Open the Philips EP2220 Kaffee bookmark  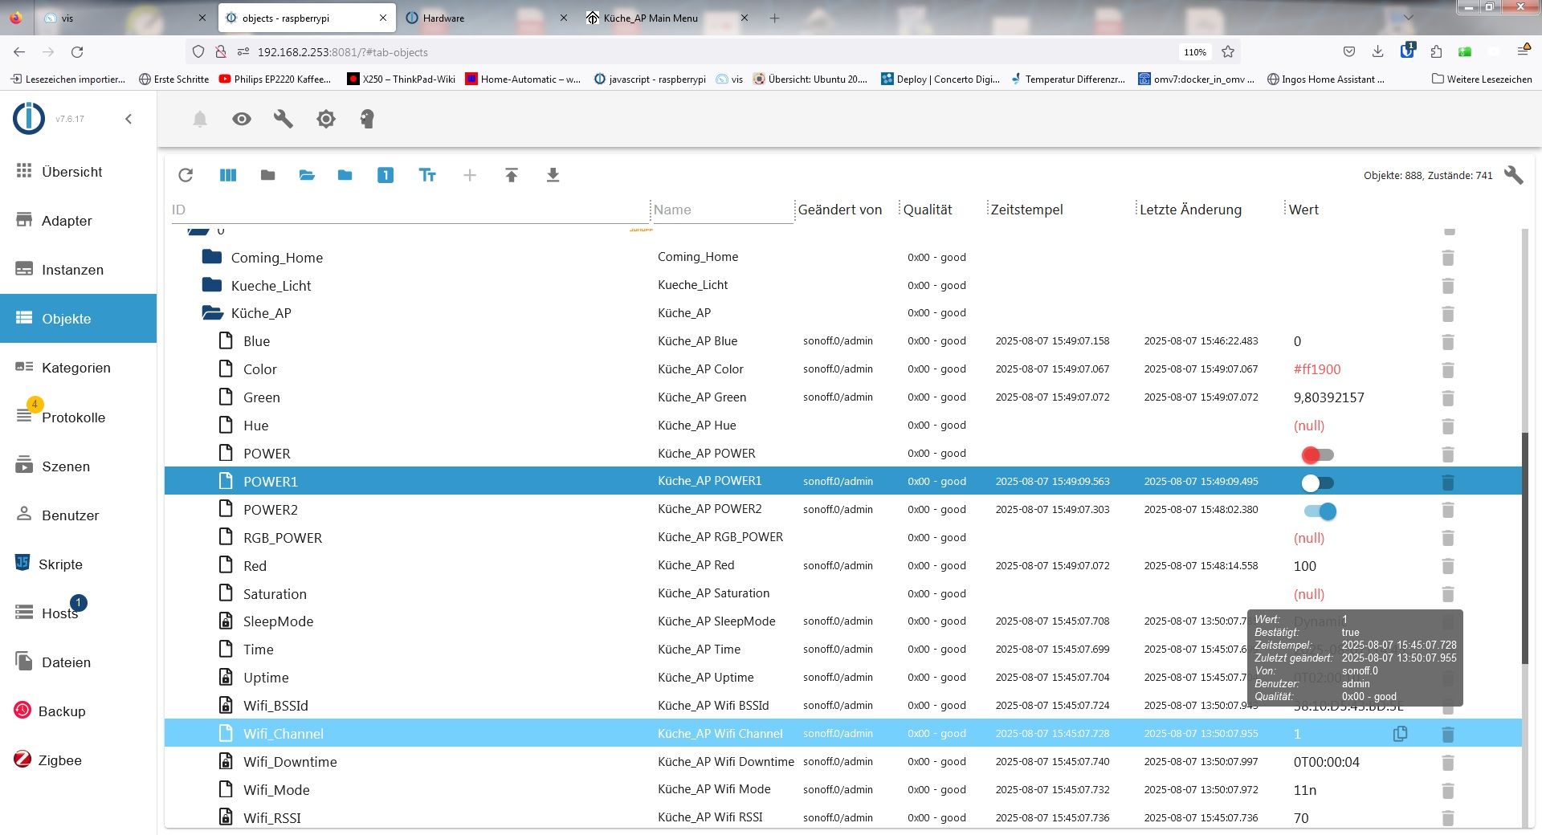[x=275, y=79]
